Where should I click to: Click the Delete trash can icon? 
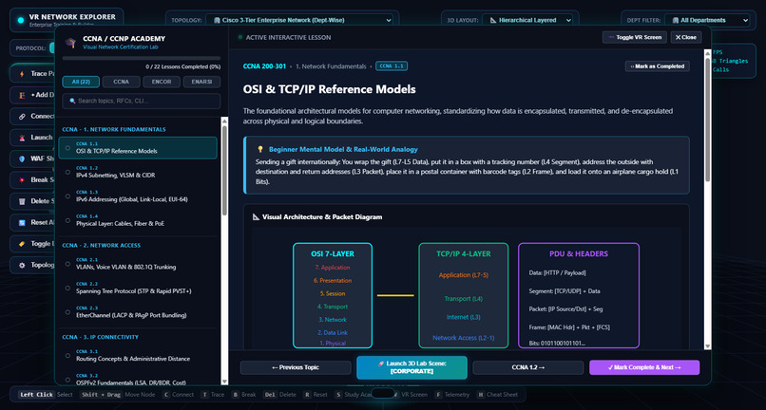22,201
